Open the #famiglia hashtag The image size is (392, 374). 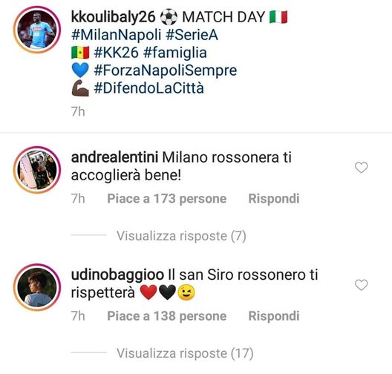[x=175, y=53]
